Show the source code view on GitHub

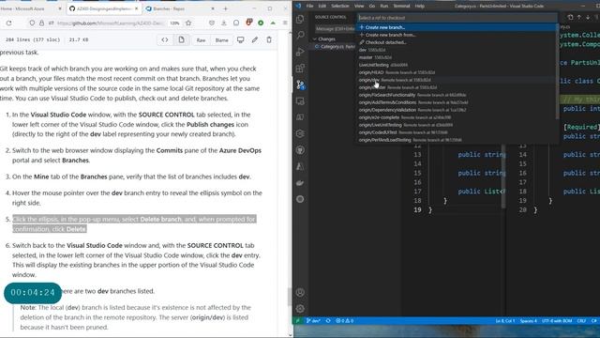pyautogui.click(x=165, y=39)
